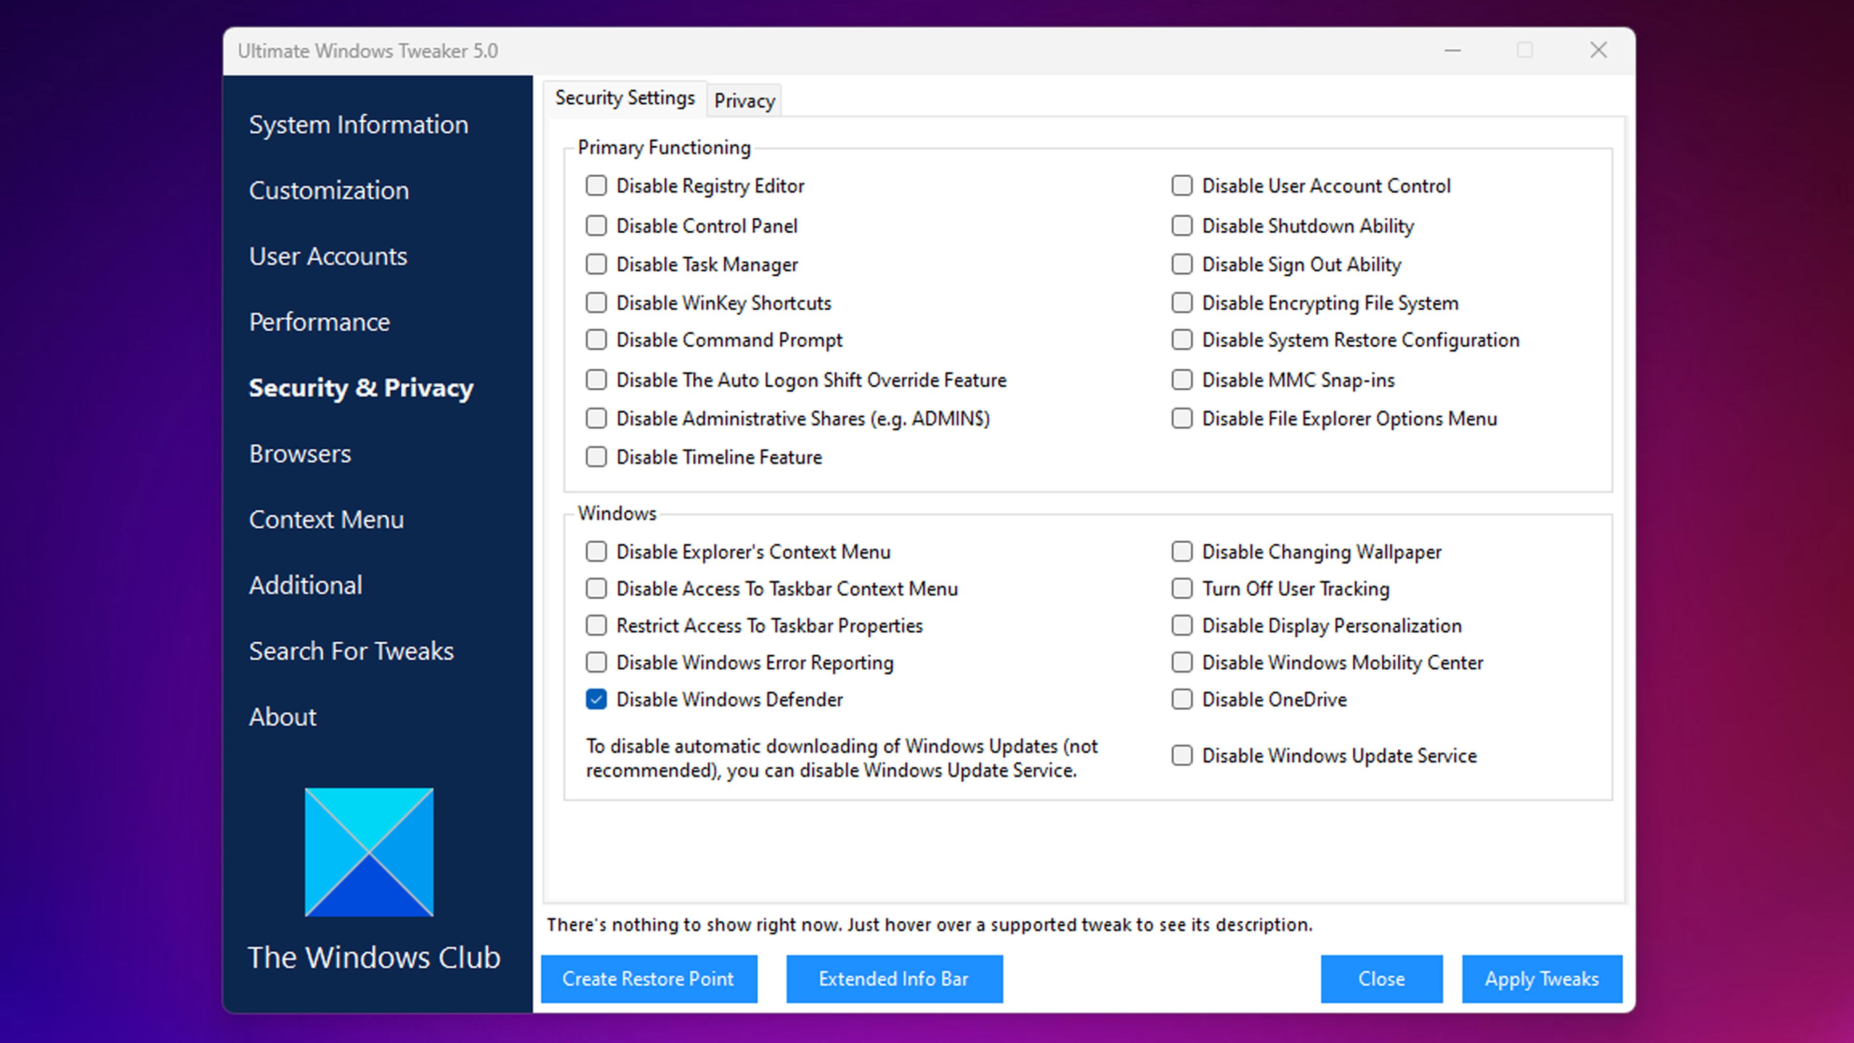This screenshot has width=1854, height=1043.
Task: Select Security & Privacy in sidebar
Action: (361, 388)
